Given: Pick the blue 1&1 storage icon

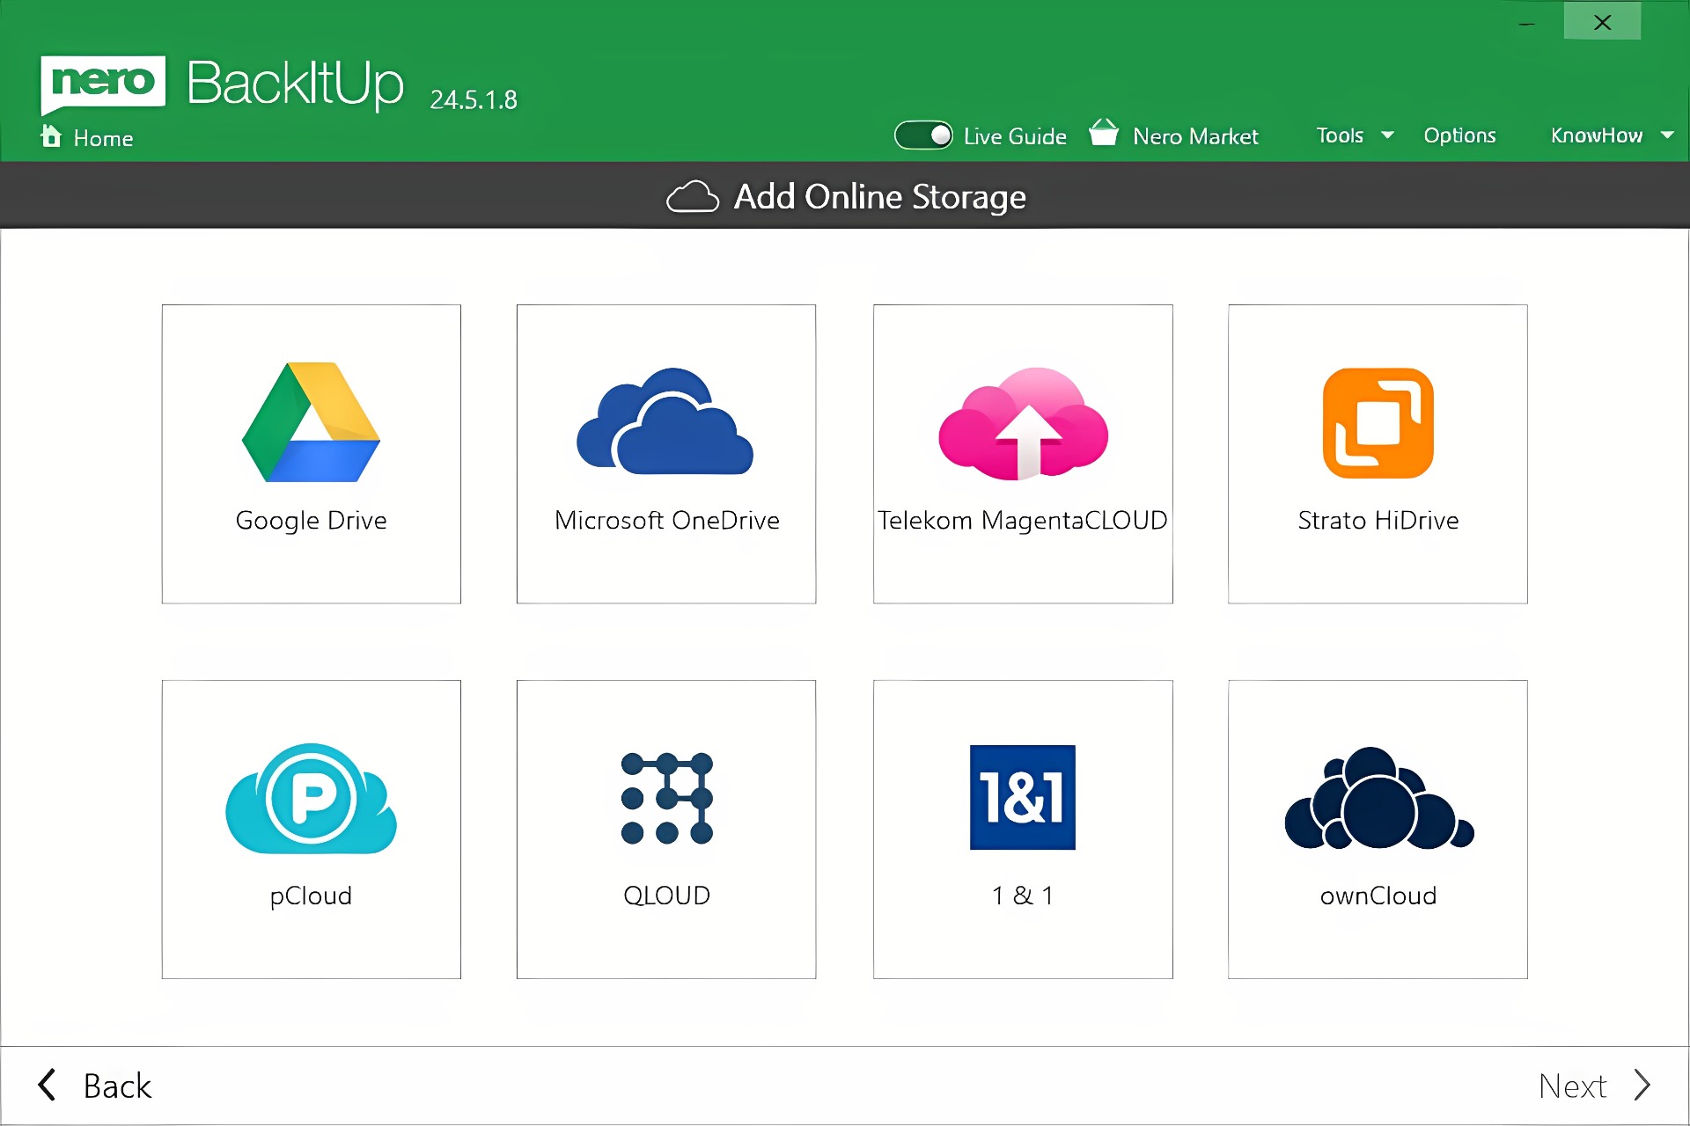Looking at the screenshot, I should point(1023,798).
